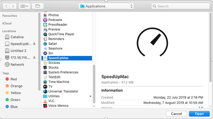
Task: Click the VLC cone icon
Action: [x=45, y=101]
